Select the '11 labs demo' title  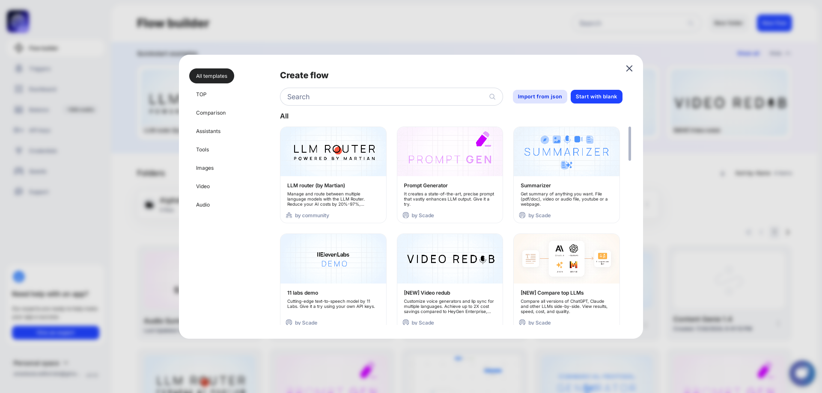tap(303, 293)
